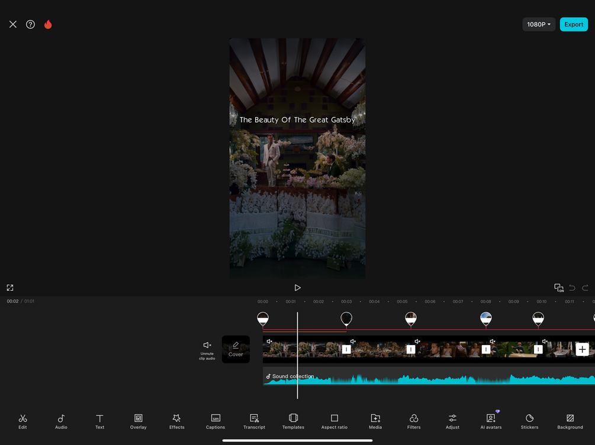Open the Media tool
Screen dimensions: 595x445
(x=375, y=421)
